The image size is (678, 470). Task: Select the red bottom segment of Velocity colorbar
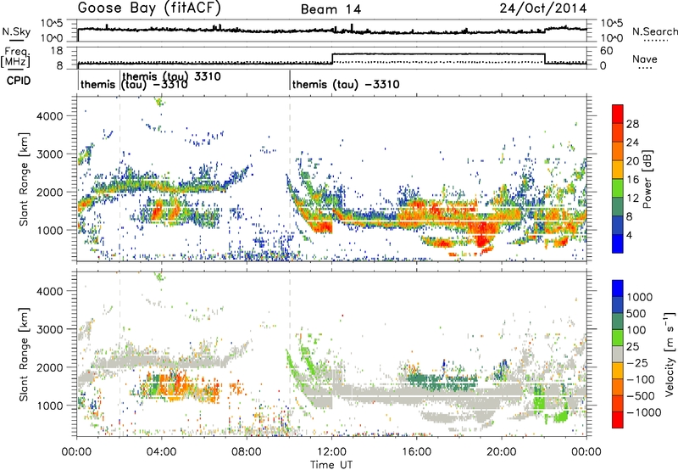click(618, 420)
